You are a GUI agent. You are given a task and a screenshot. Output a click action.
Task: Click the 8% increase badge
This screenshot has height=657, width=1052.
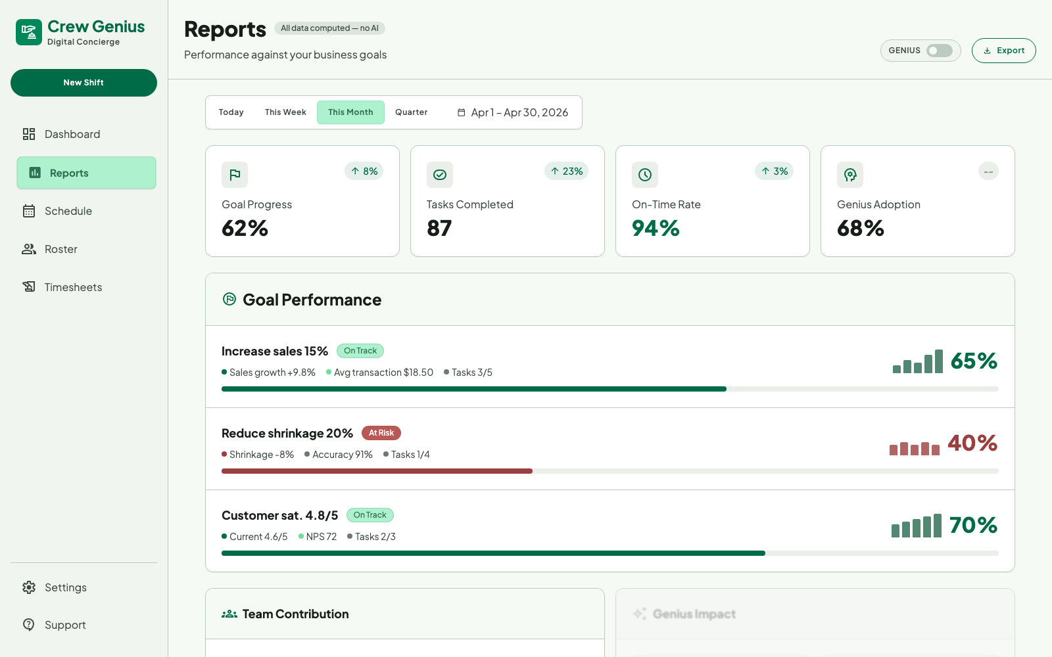(x=364, y=171)
